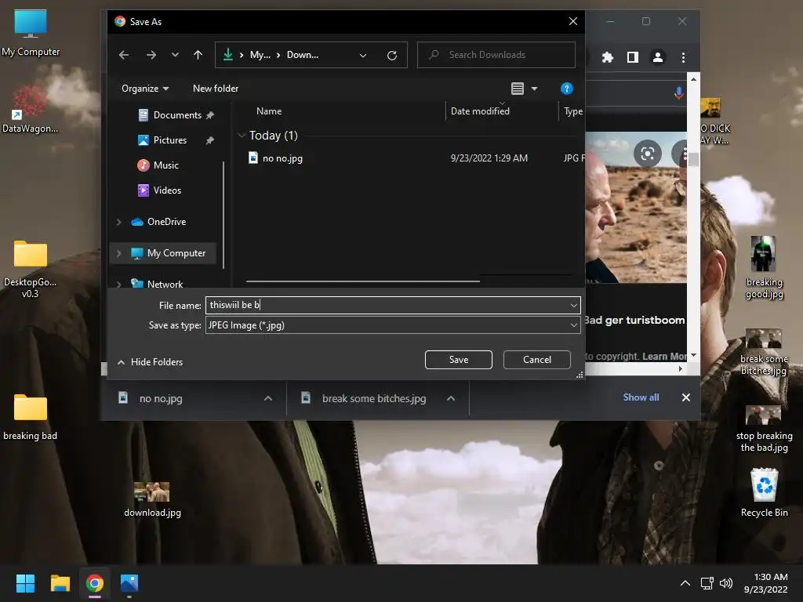Expand the OneDrive tree node

[x=119, y=222]
